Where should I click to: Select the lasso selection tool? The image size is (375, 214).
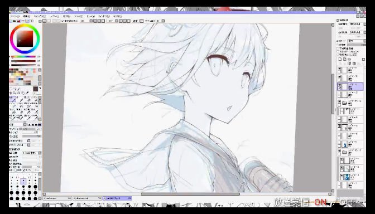point(15,89)
